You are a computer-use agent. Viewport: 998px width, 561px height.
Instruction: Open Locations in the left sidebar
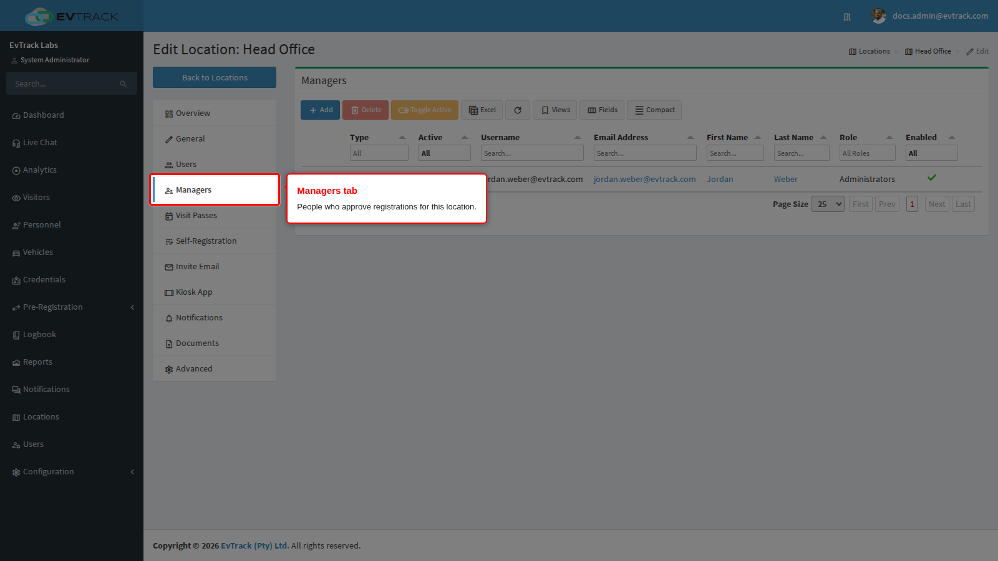tap(72, 417)
